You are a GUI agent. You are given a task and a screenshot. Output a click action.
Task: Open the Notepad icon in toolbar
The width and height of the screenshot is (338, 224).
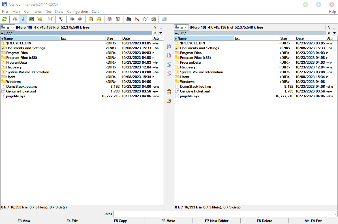[x=164, y=19]
